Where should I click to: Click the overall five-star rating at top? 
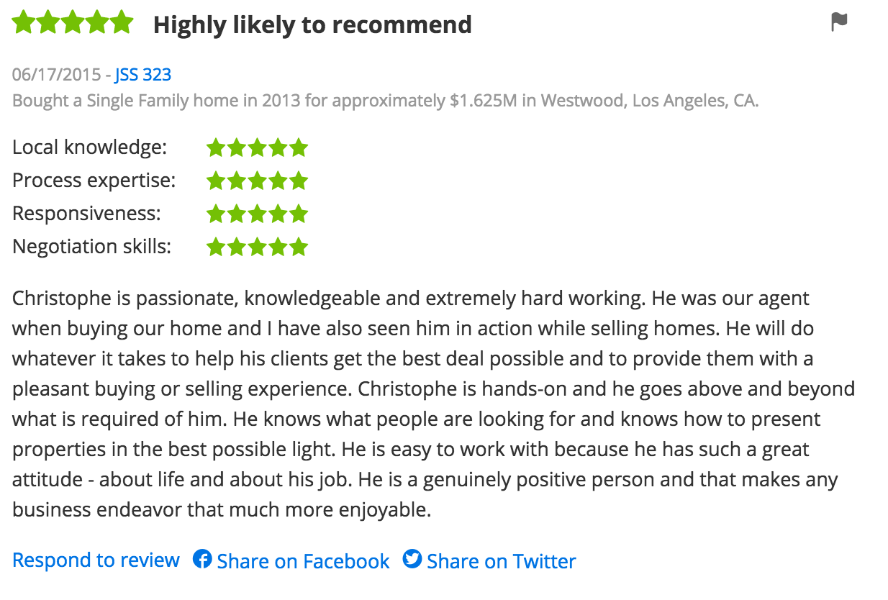pyautogui.click(x=73, y=23)
